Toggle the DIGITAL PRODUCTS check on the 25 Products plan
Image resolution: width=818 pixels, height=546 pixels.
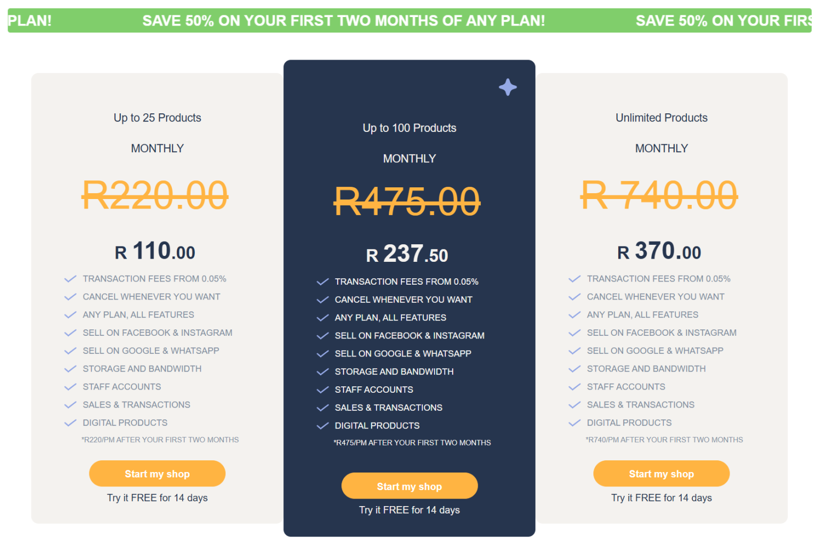click(x=70, y=422)
